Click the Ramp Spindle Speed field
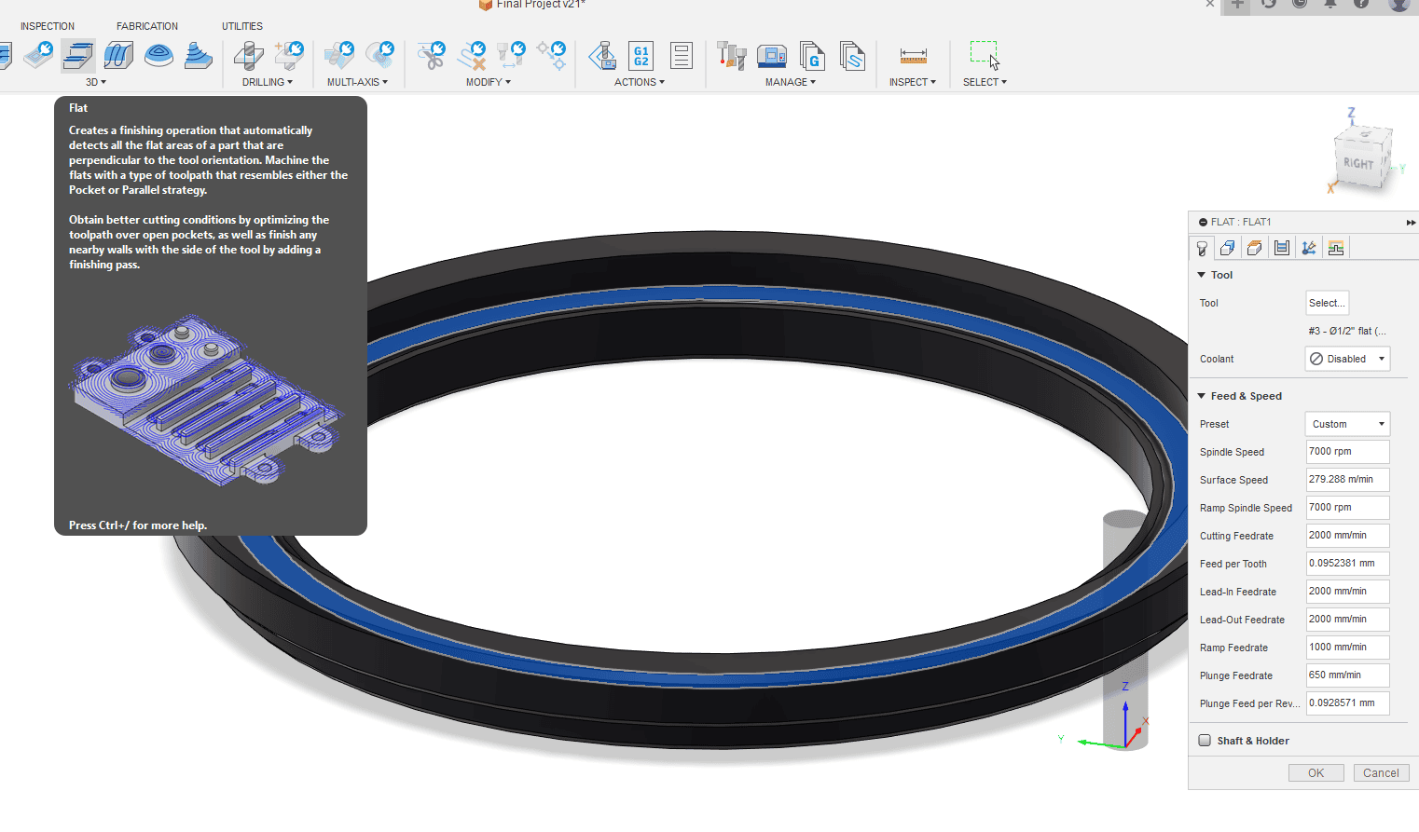The height and width of the screenshot is (832, 1419). point(1347,508)
